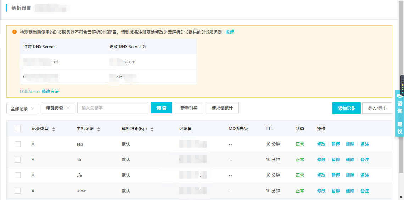Click the 正常 status of the aaa record
The height and width of the screenshot is (200, 404).
tap(300, 144)
